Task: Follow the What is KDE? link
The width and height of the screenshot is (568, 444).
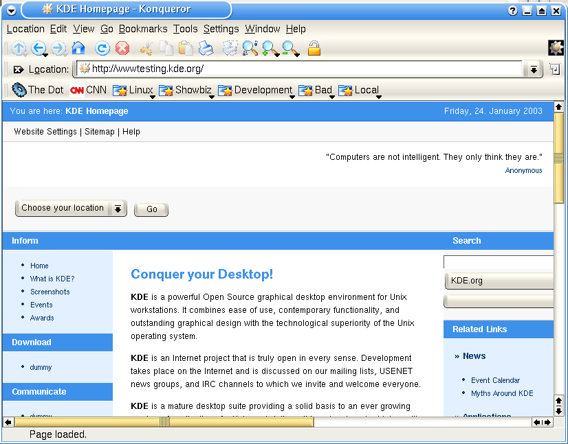Action: coord(52,279)
